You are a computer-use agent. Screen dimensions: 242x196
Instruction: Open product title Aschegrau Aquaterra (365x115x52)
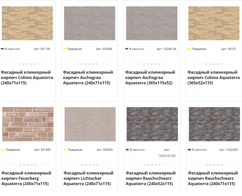click(150, 78)
